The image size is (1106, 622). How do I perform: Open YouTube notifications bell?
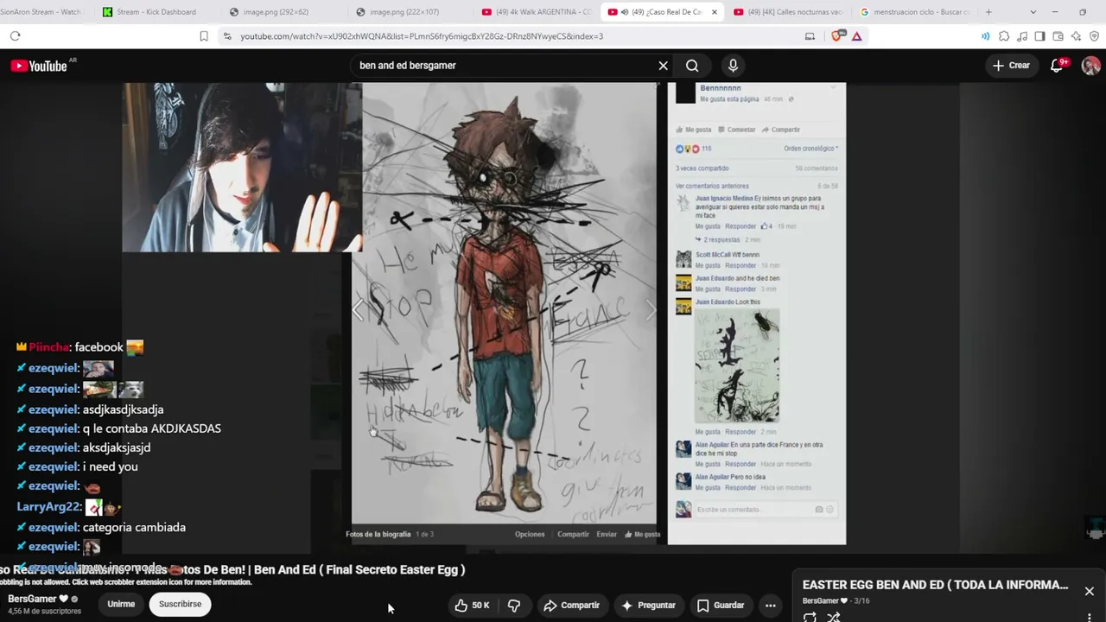coord(1057,66)
